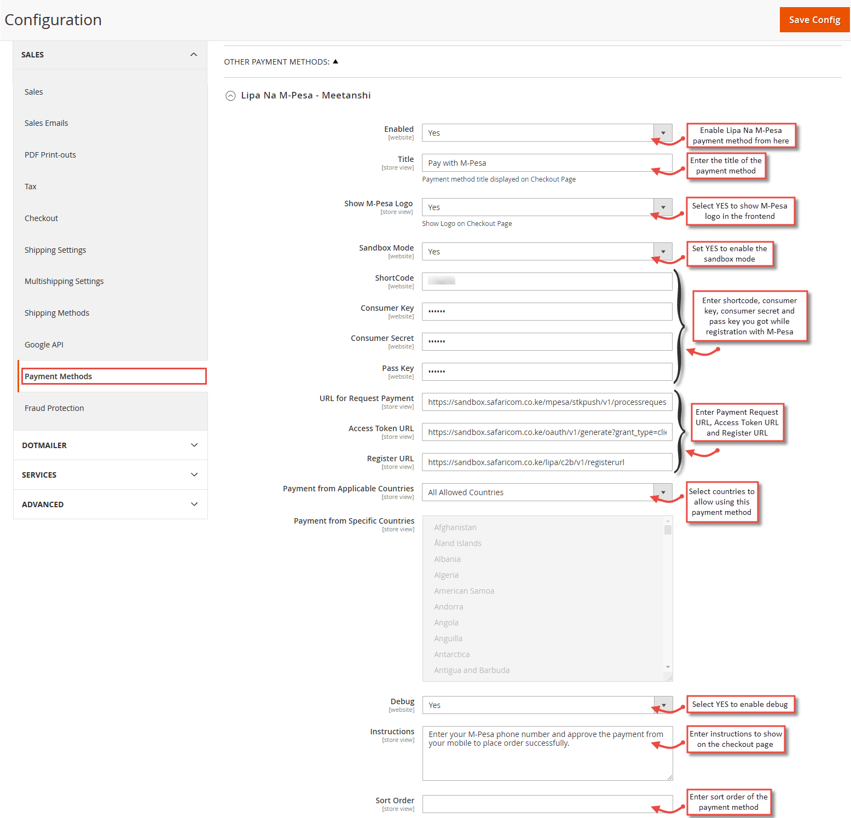Focus the Consumer Secret field

point(547,342)
